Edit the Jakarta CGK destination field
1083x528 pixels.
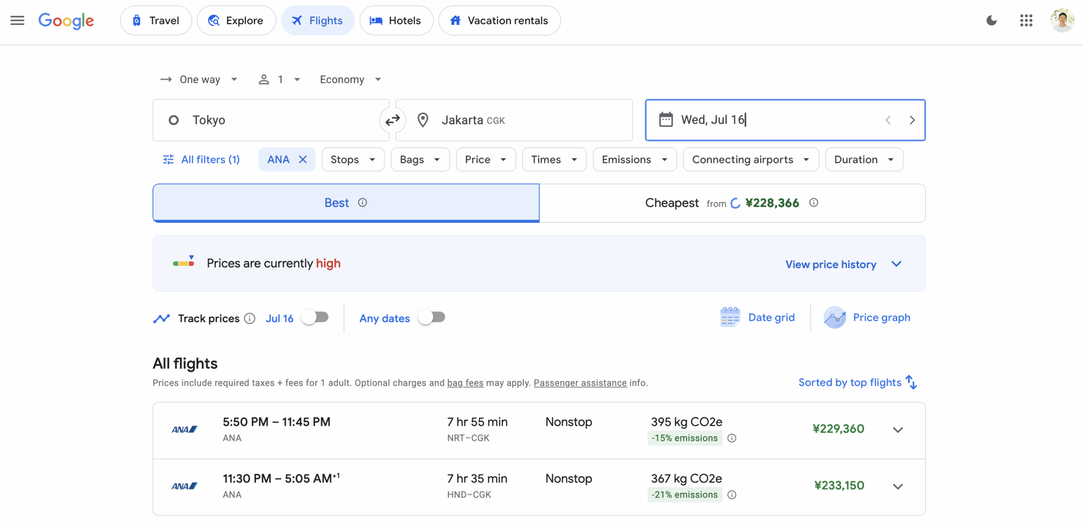pyautogui.click(x=514, y=120)
